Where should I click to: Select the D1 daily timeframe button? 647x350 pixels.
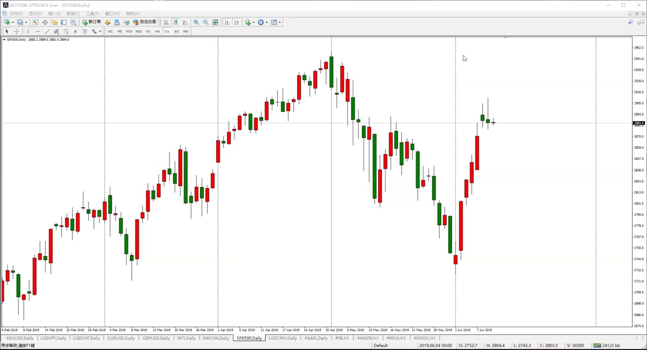tap(167, 32)
